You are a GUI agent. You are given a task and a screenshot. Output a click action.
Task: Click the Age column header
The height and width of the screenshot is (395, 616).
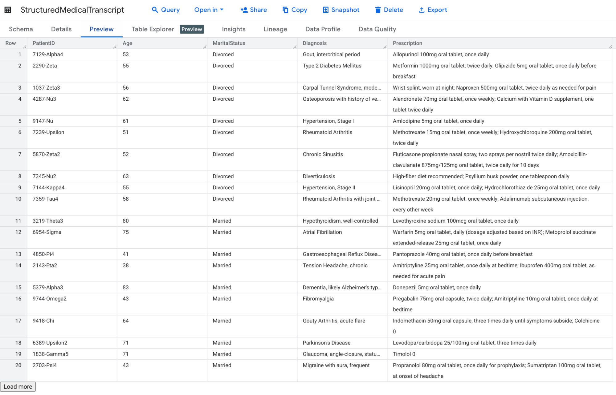[x=162, y=43]
